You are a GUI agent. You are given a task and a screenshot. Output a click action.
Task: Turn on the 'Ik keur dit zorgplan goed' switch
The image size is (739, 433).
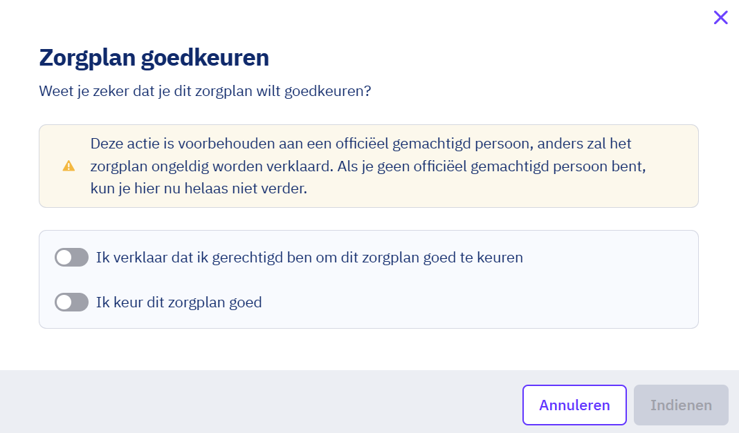pos(71,302)
